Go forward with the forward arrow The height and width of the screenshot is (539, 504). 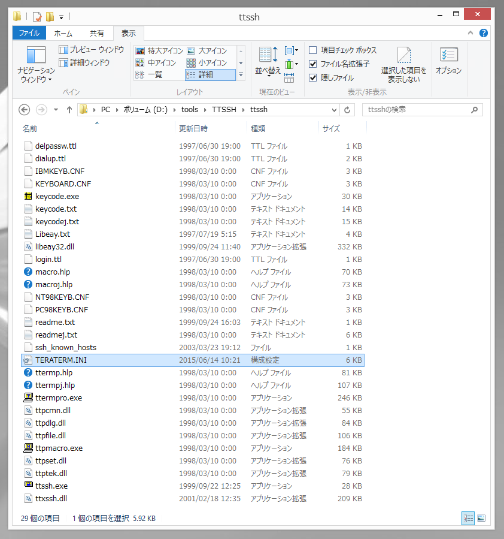pyautogui.click(x=41, y=110)
